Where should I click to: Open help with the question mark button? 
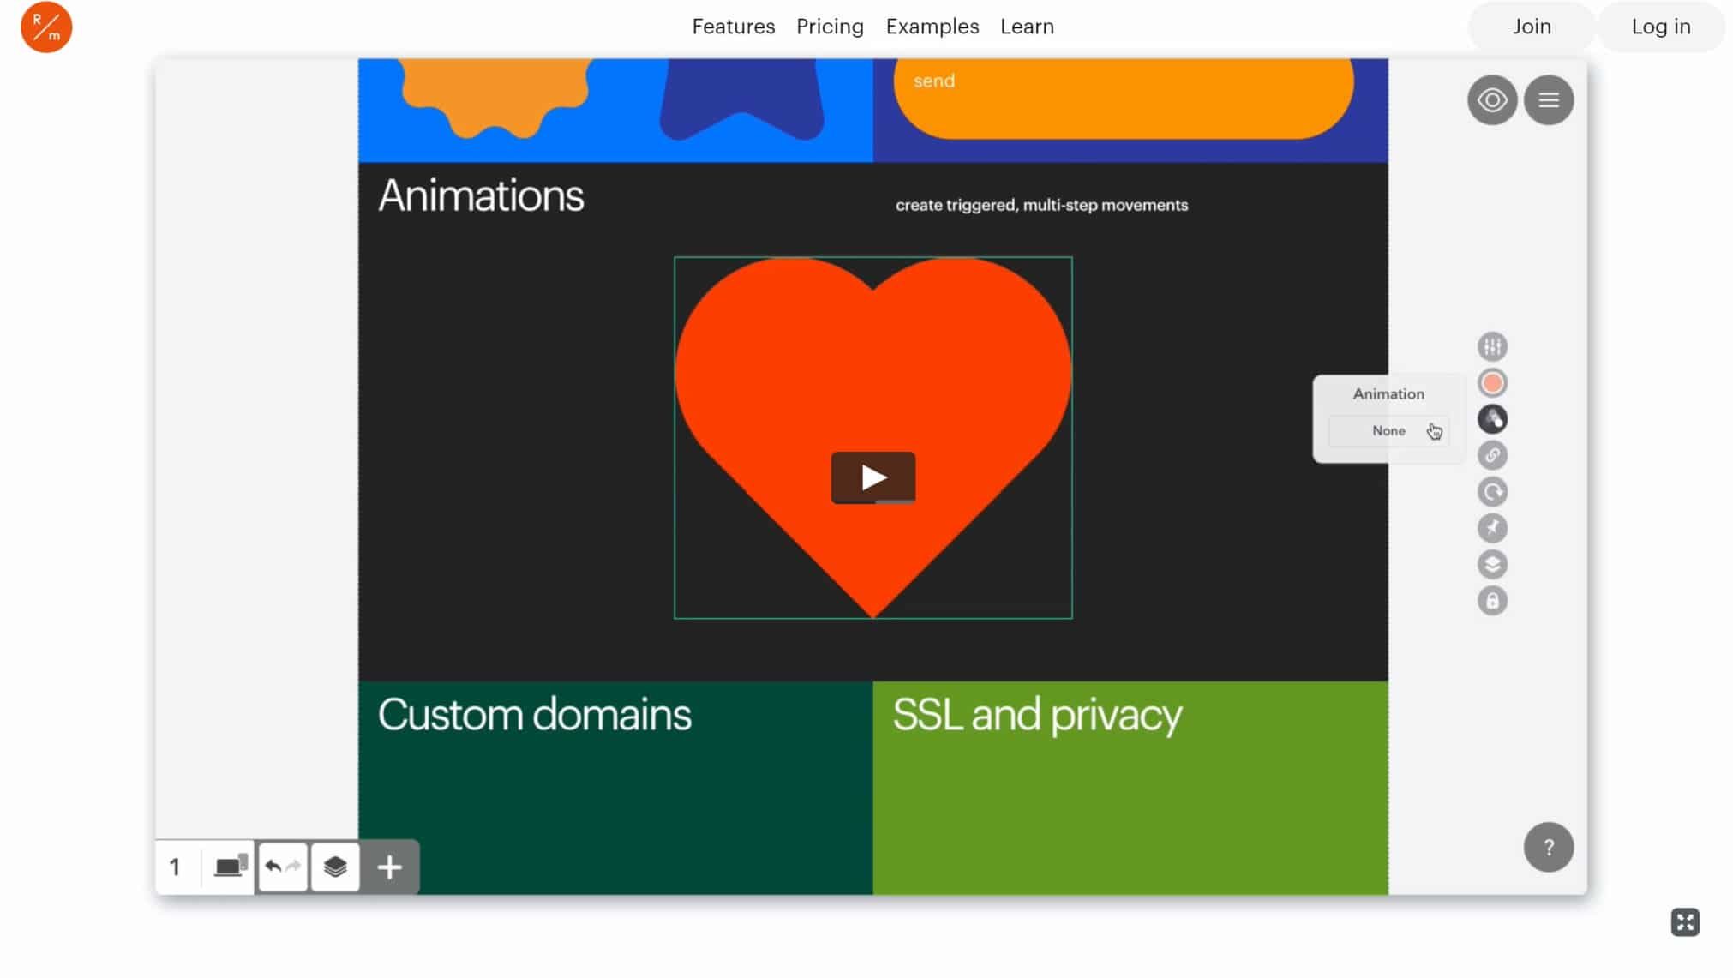(1548, 847)
